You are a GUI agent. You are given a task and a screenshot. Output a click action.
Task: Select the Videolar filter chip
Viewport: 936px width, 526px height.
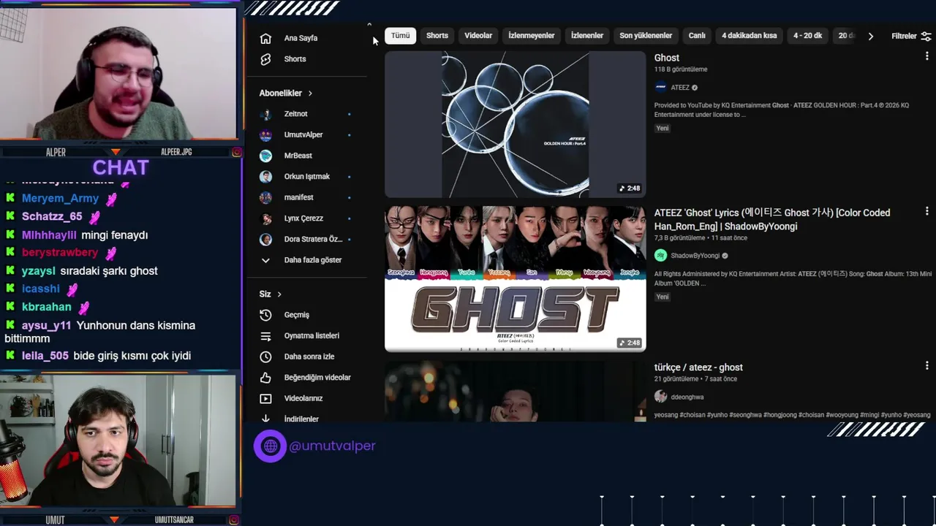(x=478, y=36)
